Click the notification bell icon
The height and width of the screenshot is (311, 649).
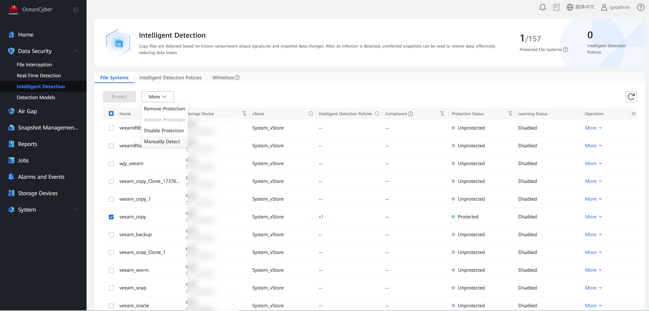click(542, 7)
